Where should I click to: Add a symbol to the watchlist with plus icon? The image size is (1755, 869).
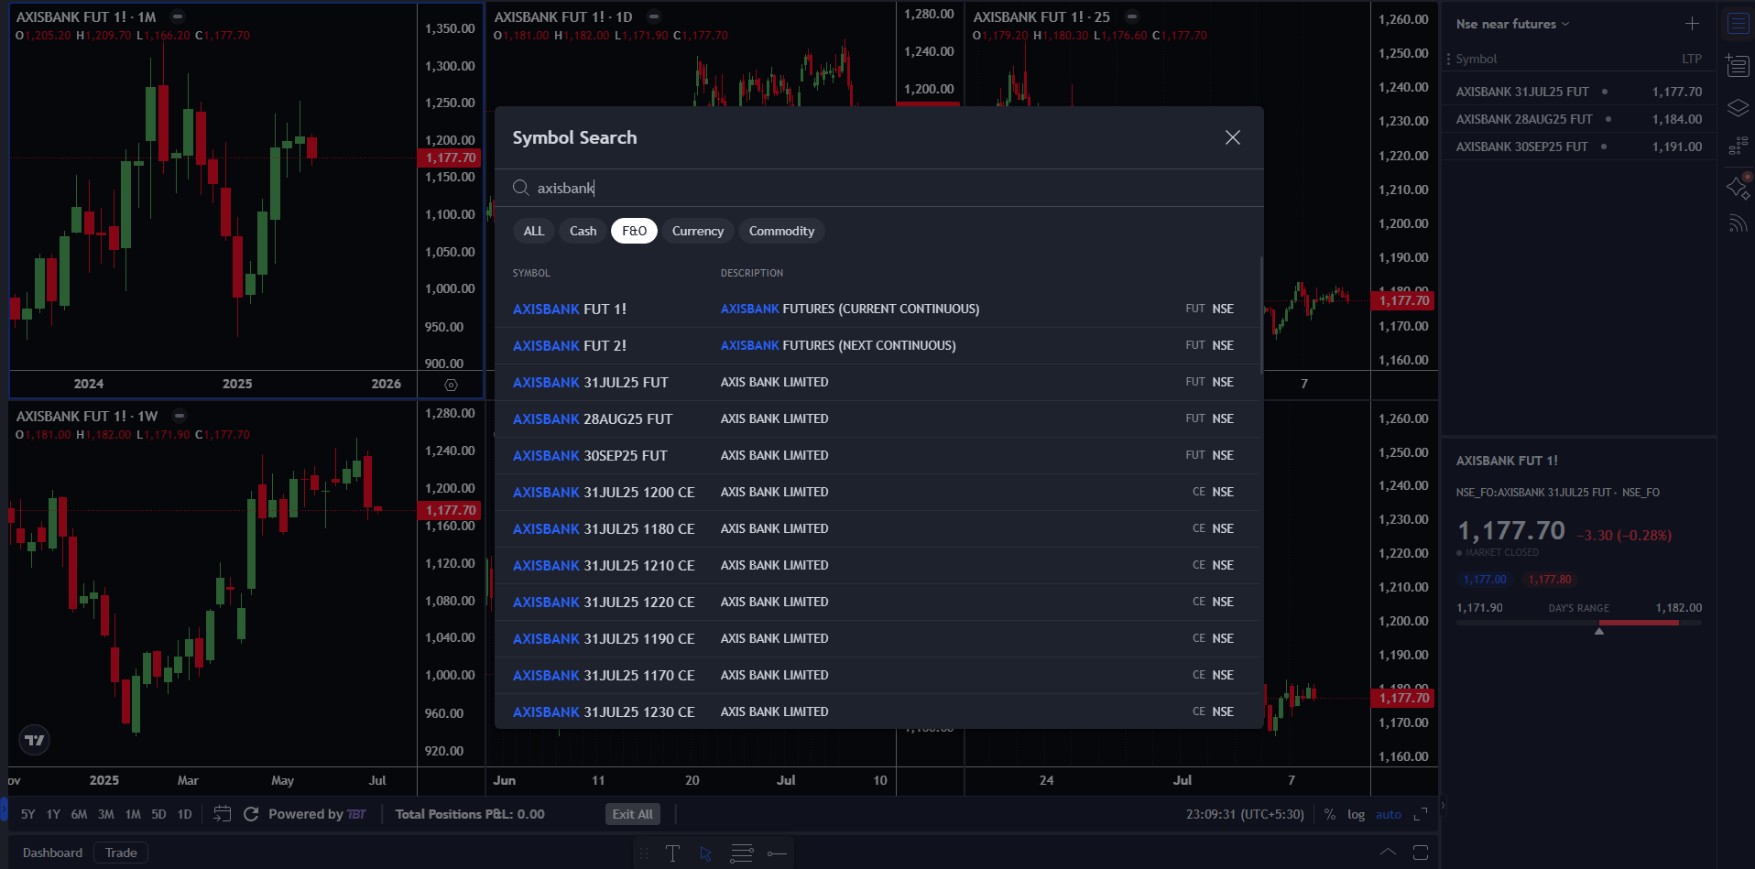coord(1692,24)
